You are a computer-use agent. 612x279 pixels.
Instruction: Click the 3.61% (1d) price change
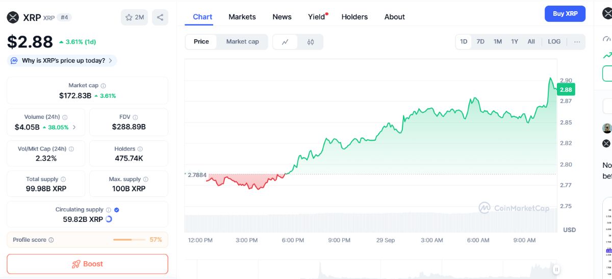78,42
